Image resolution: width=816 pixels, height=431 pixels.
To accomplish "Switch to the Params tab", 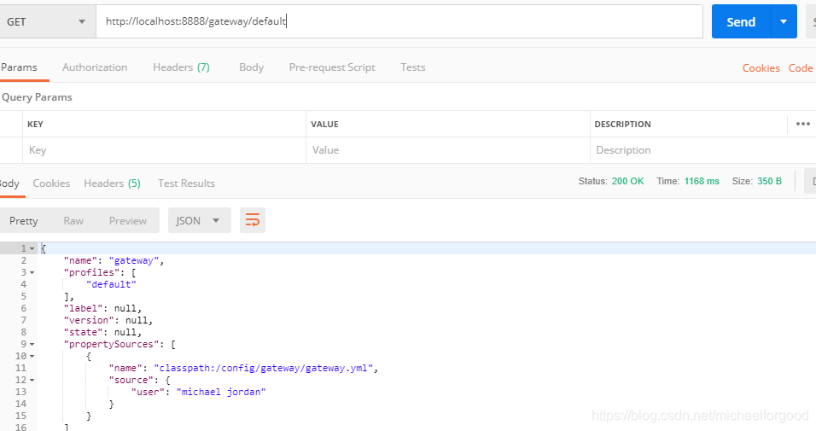I will point(20,67).
